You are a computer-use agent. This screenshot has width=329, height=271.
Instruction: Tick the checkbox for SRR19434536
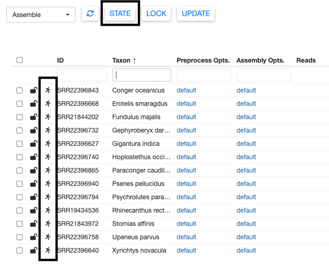[19, 210]
